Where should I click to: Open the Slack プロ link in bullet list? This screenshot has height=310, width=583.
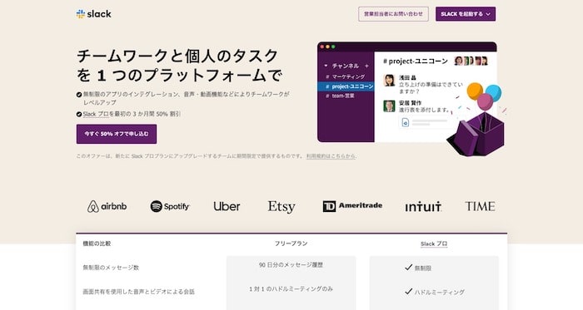click(x=96, y=114)
